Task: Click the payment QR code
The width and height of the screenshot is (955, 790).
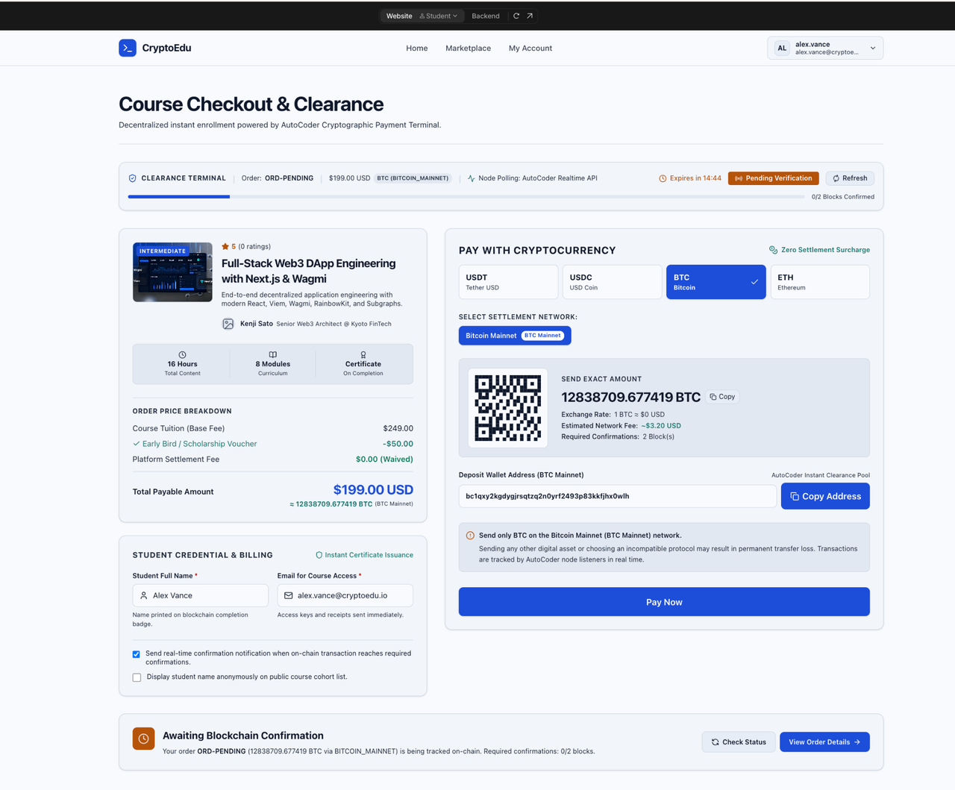Action: pyautogui.click(x=508, y=408)
